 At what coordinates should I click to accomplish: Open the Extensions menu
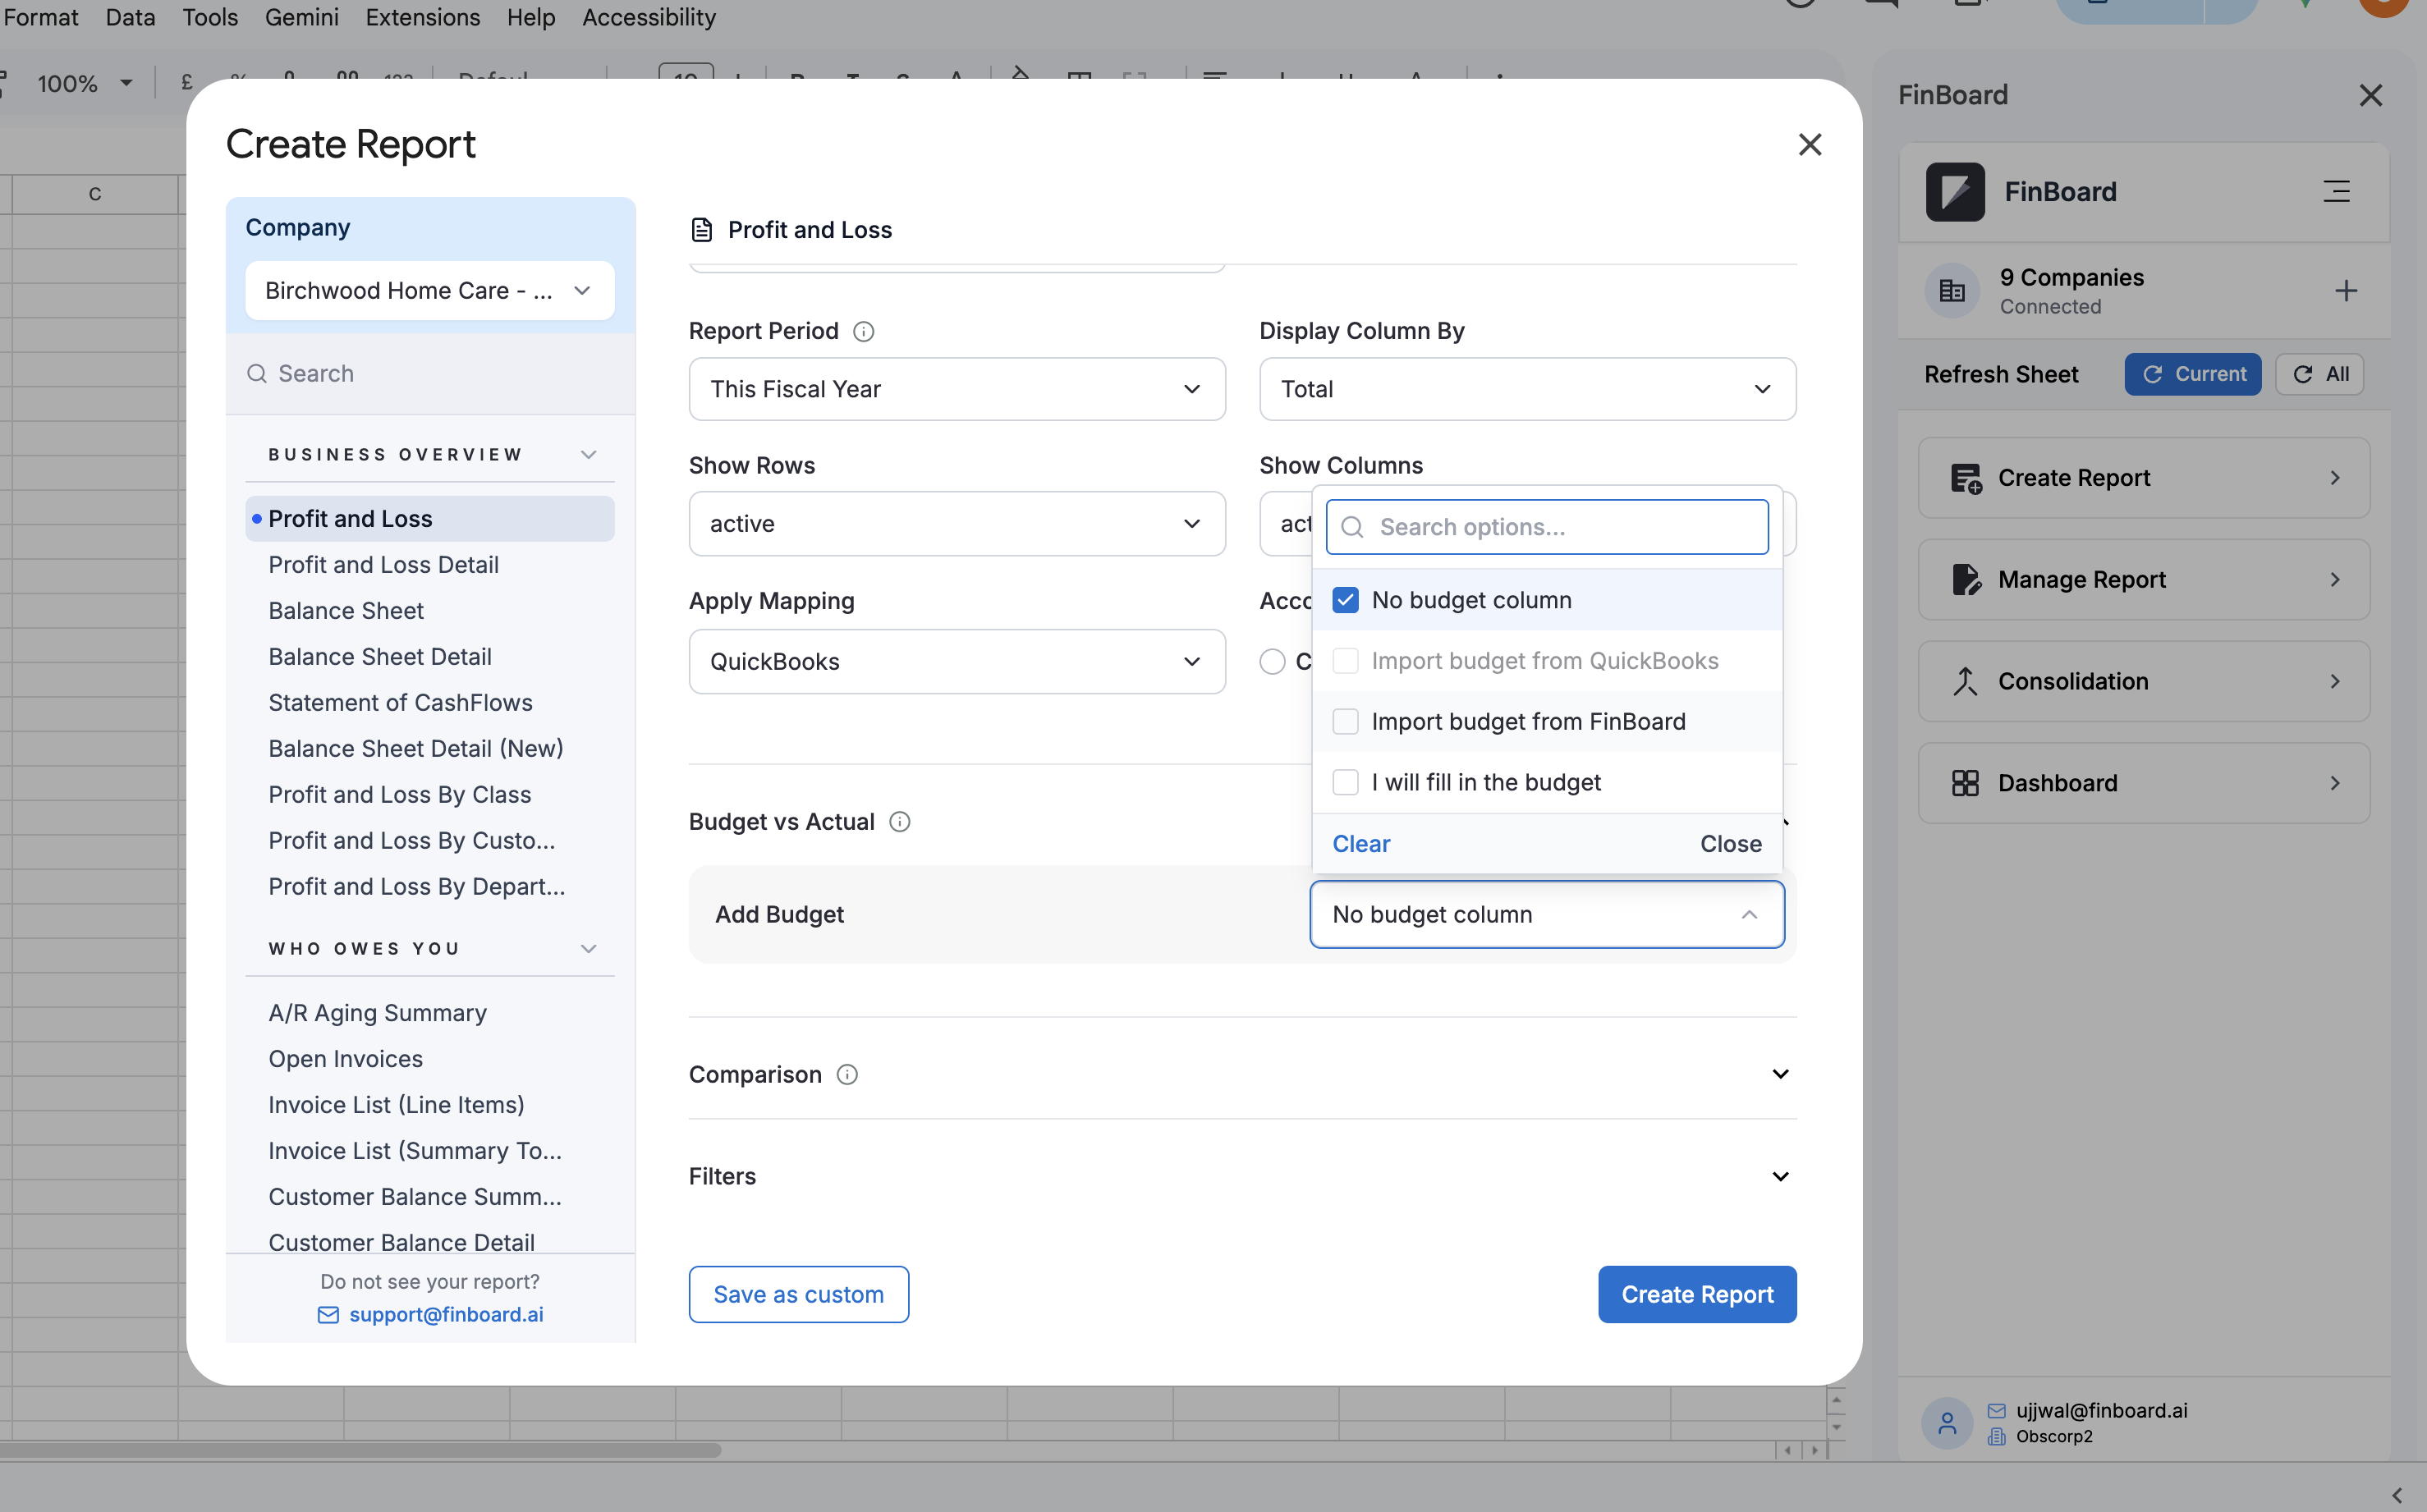click(423, 18)
